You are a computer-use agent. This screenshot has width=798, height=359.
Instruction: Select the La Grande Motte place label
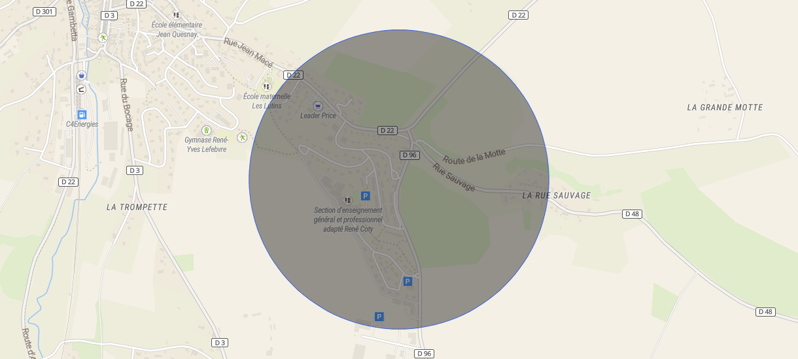(x=725, y=107)
